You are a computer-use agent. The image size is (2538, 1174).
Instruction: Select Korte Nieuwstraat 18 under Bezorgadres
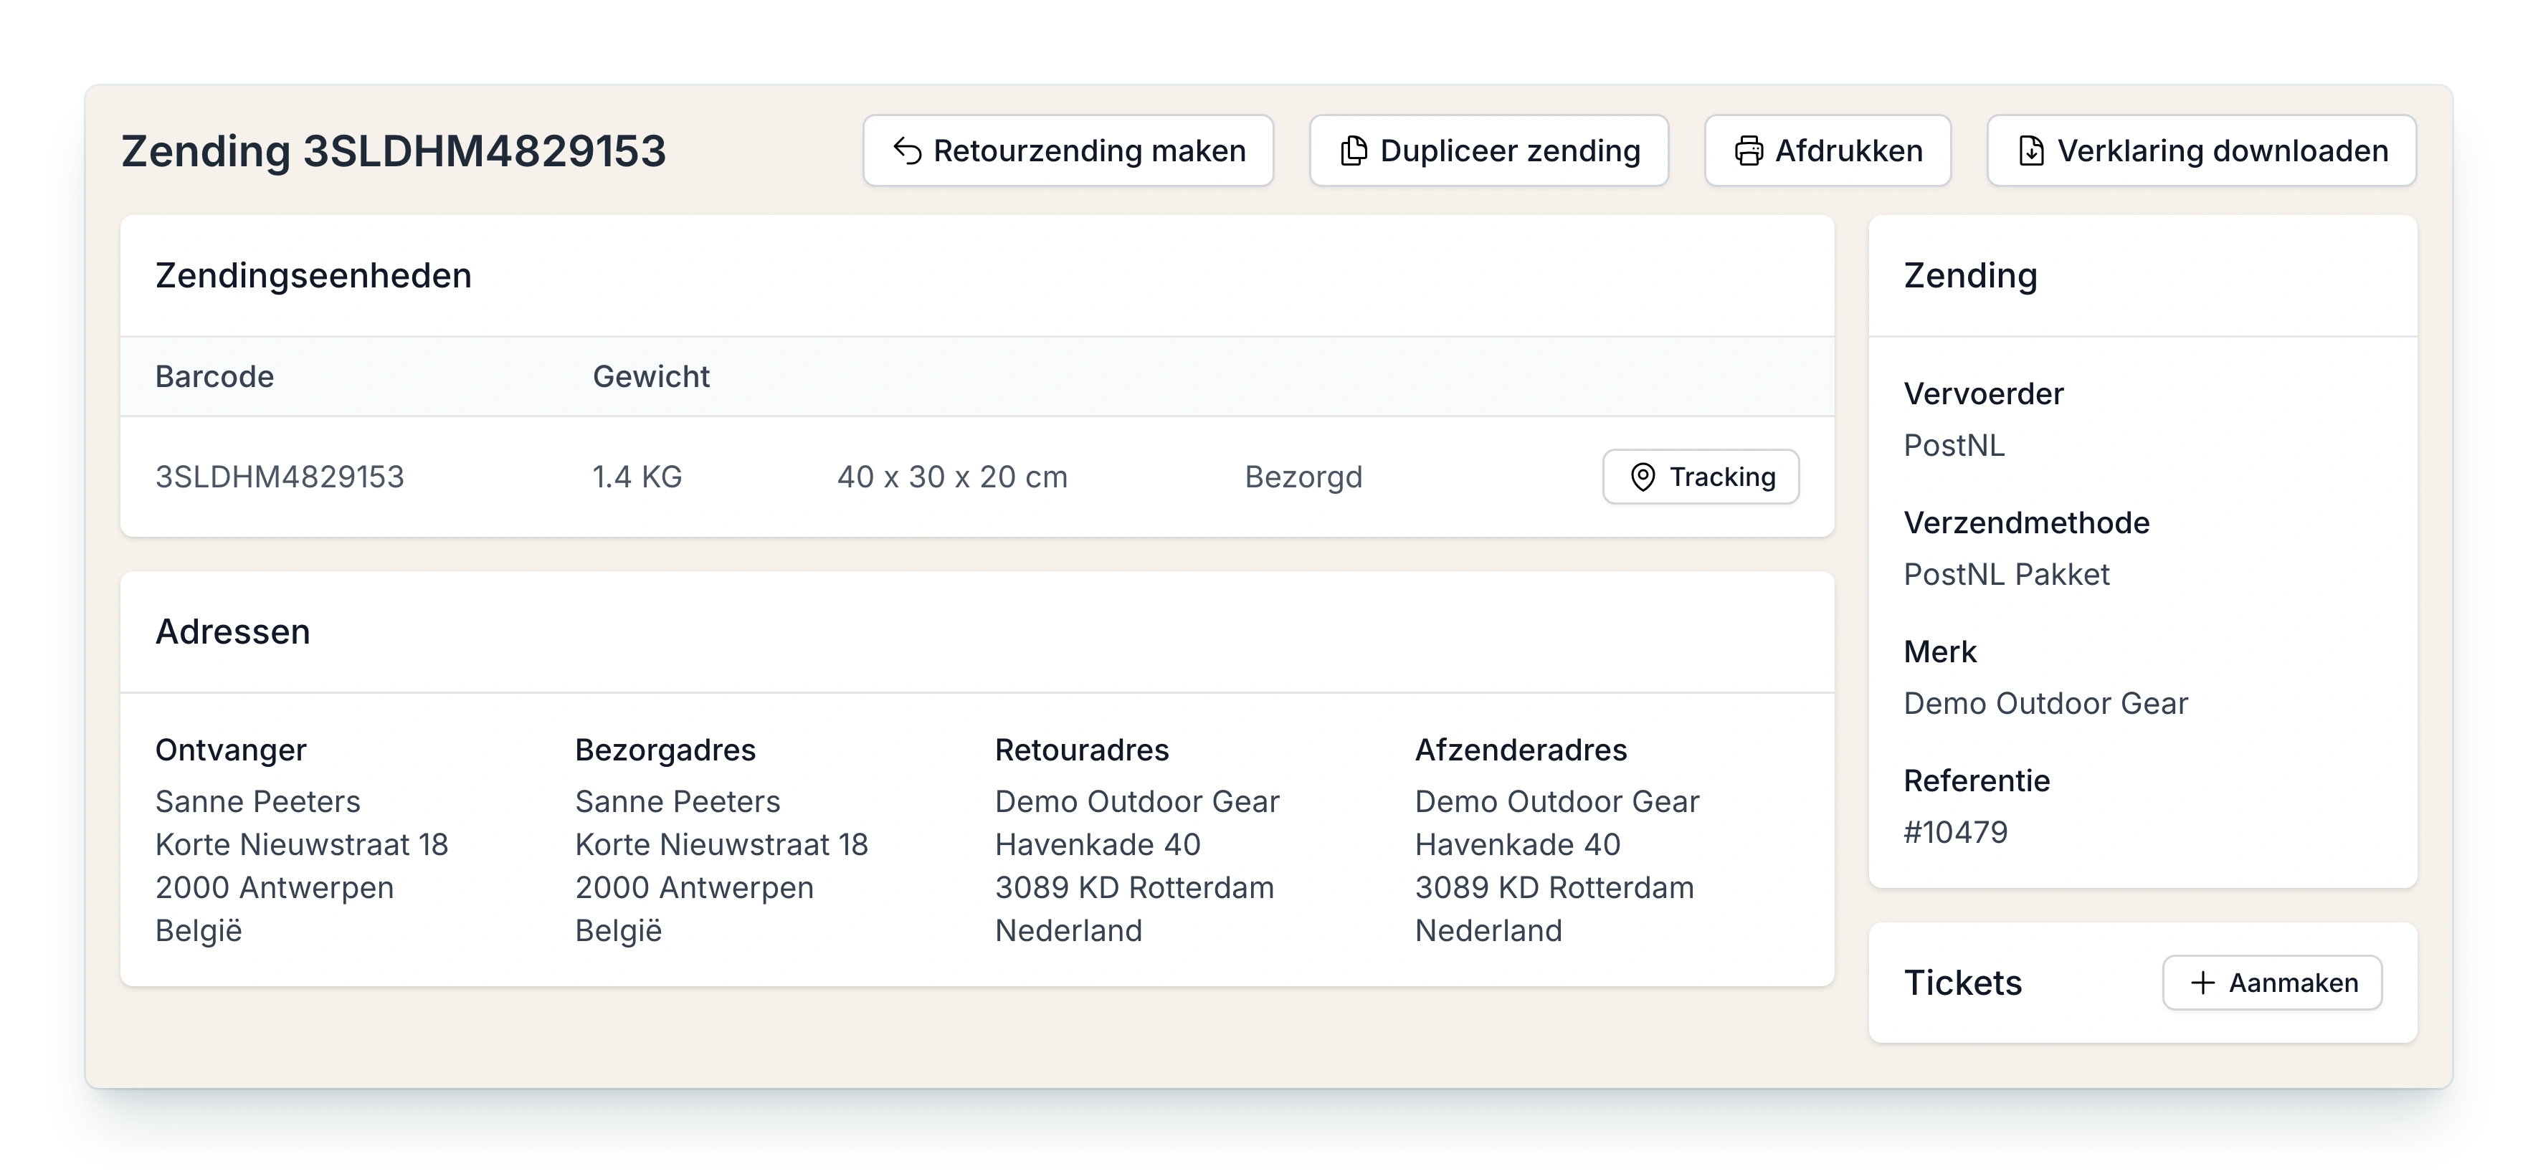(721, 845)
